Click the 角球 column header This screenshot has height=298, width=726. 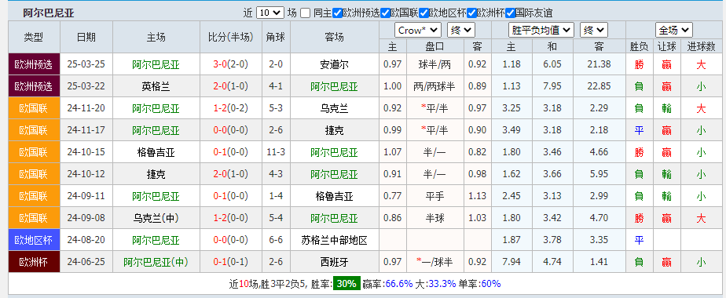click(276, 38)
